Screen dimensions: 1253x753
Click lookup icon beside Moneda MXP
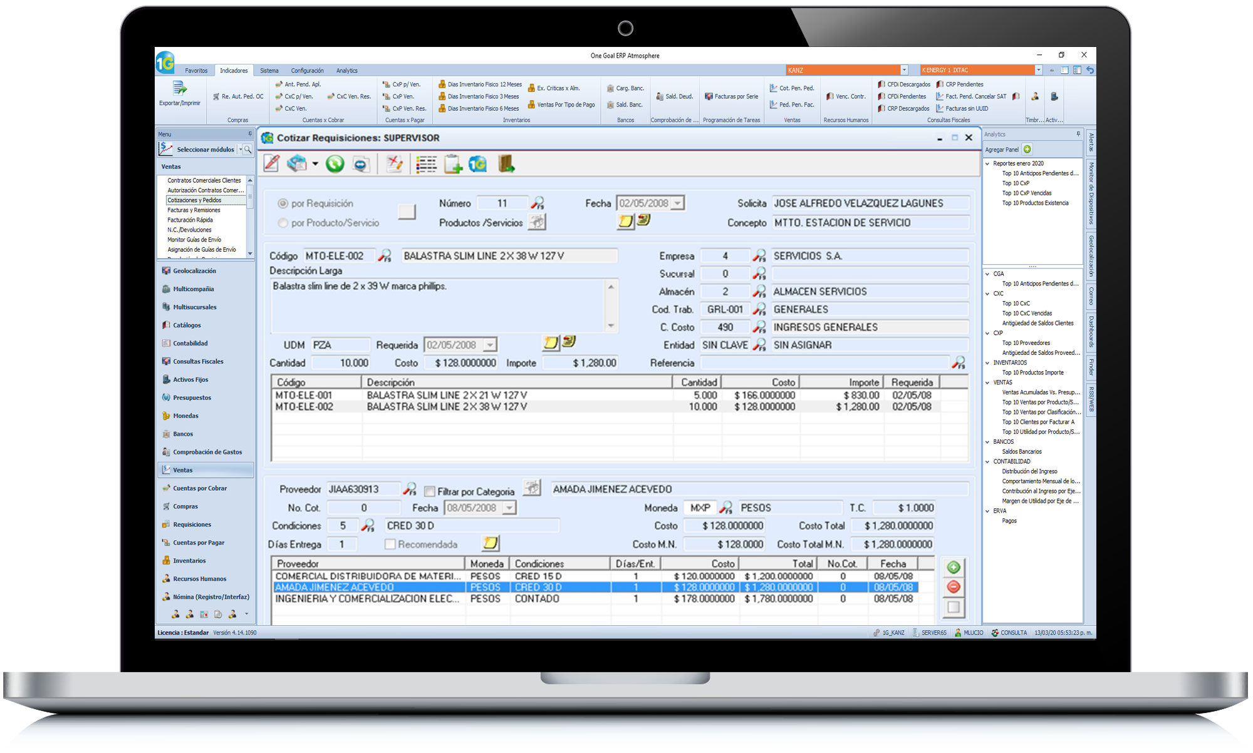coord(725,508)
